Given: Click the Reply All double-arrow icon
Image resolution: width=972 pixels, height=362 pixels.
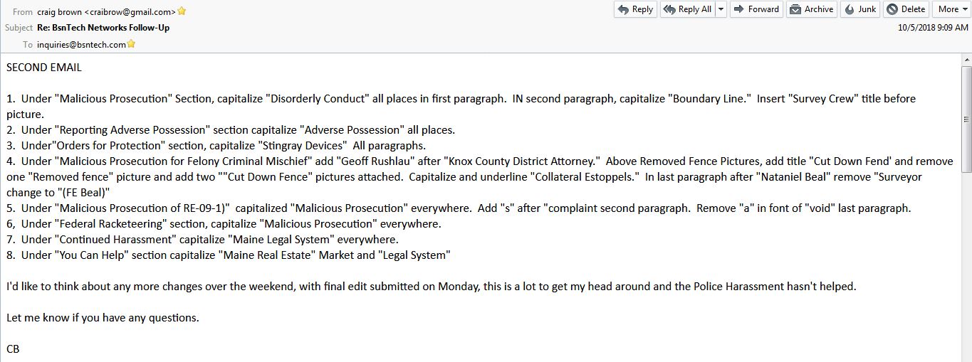Looking at the screenshot, I should 670,9.
